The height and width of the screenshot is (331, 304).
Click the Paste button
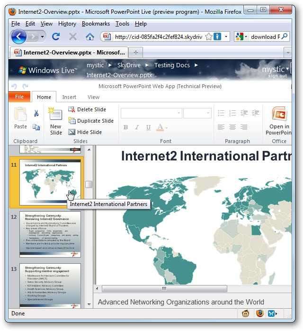[20, 118]
